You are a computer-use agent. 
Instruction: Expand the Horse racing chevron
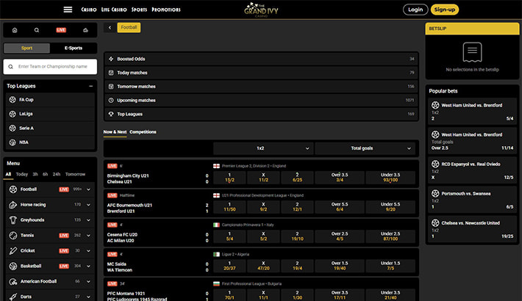tap(88, 205)
